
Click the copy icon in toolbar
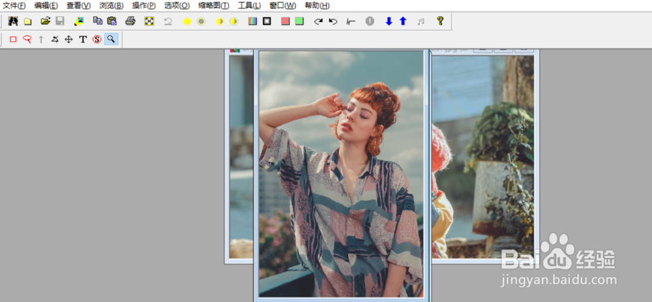98,22
